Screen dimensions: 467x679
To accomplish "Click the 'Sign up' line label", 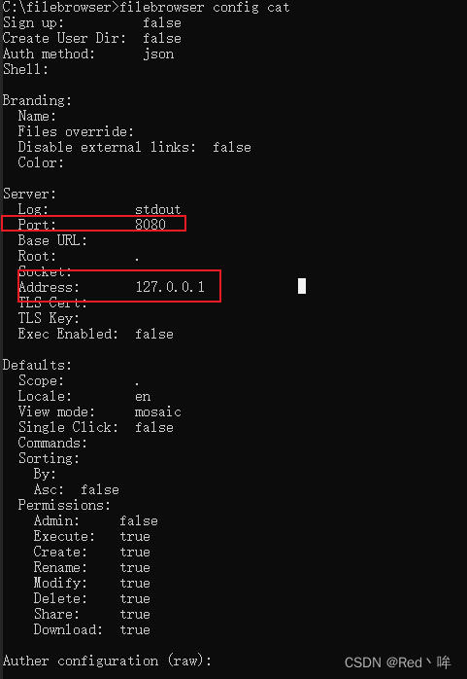I will 33,23.
